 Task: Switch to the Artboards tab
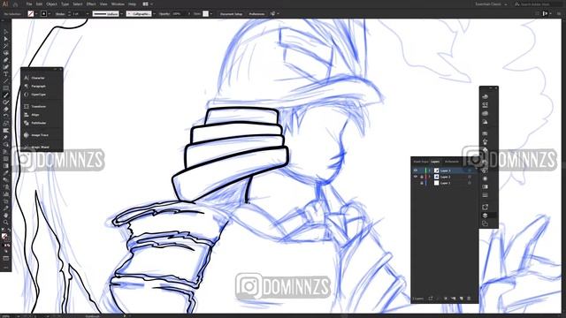452,162
